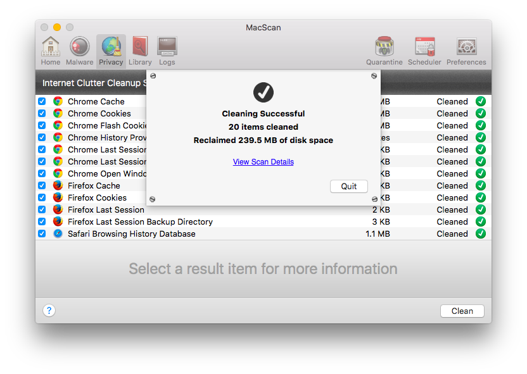Click green check status for Firefox Last Session
527x374 pixels.
481,210
